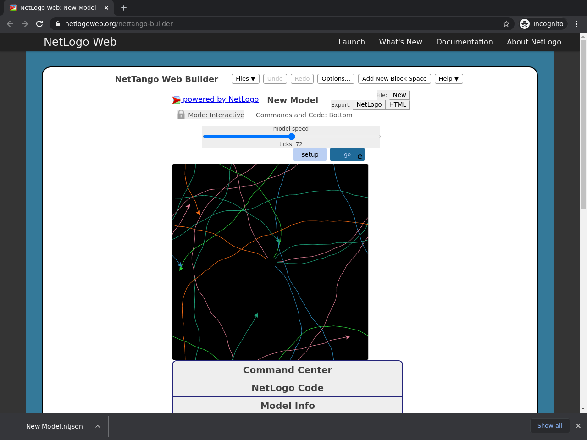Toggle Mode: Interactive setting
The height and width of the screenshot is (440, 587).
216,115
